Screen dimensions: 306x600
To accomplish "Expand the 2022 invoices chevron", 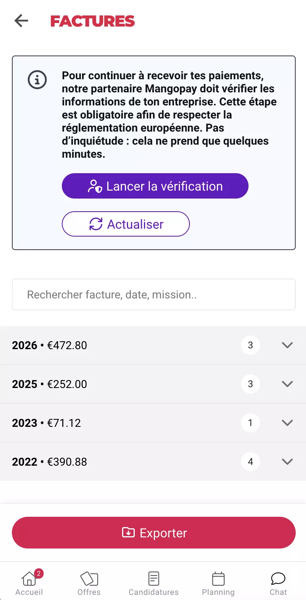I will coord(287,462).
